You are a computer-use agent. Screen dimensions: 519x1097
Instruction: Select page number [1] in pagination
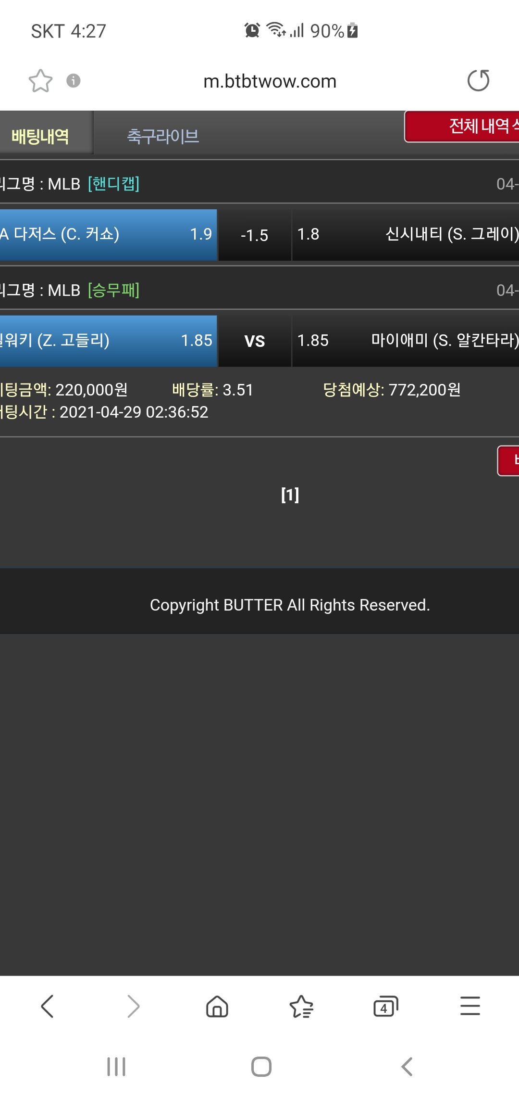click(290, 495)
